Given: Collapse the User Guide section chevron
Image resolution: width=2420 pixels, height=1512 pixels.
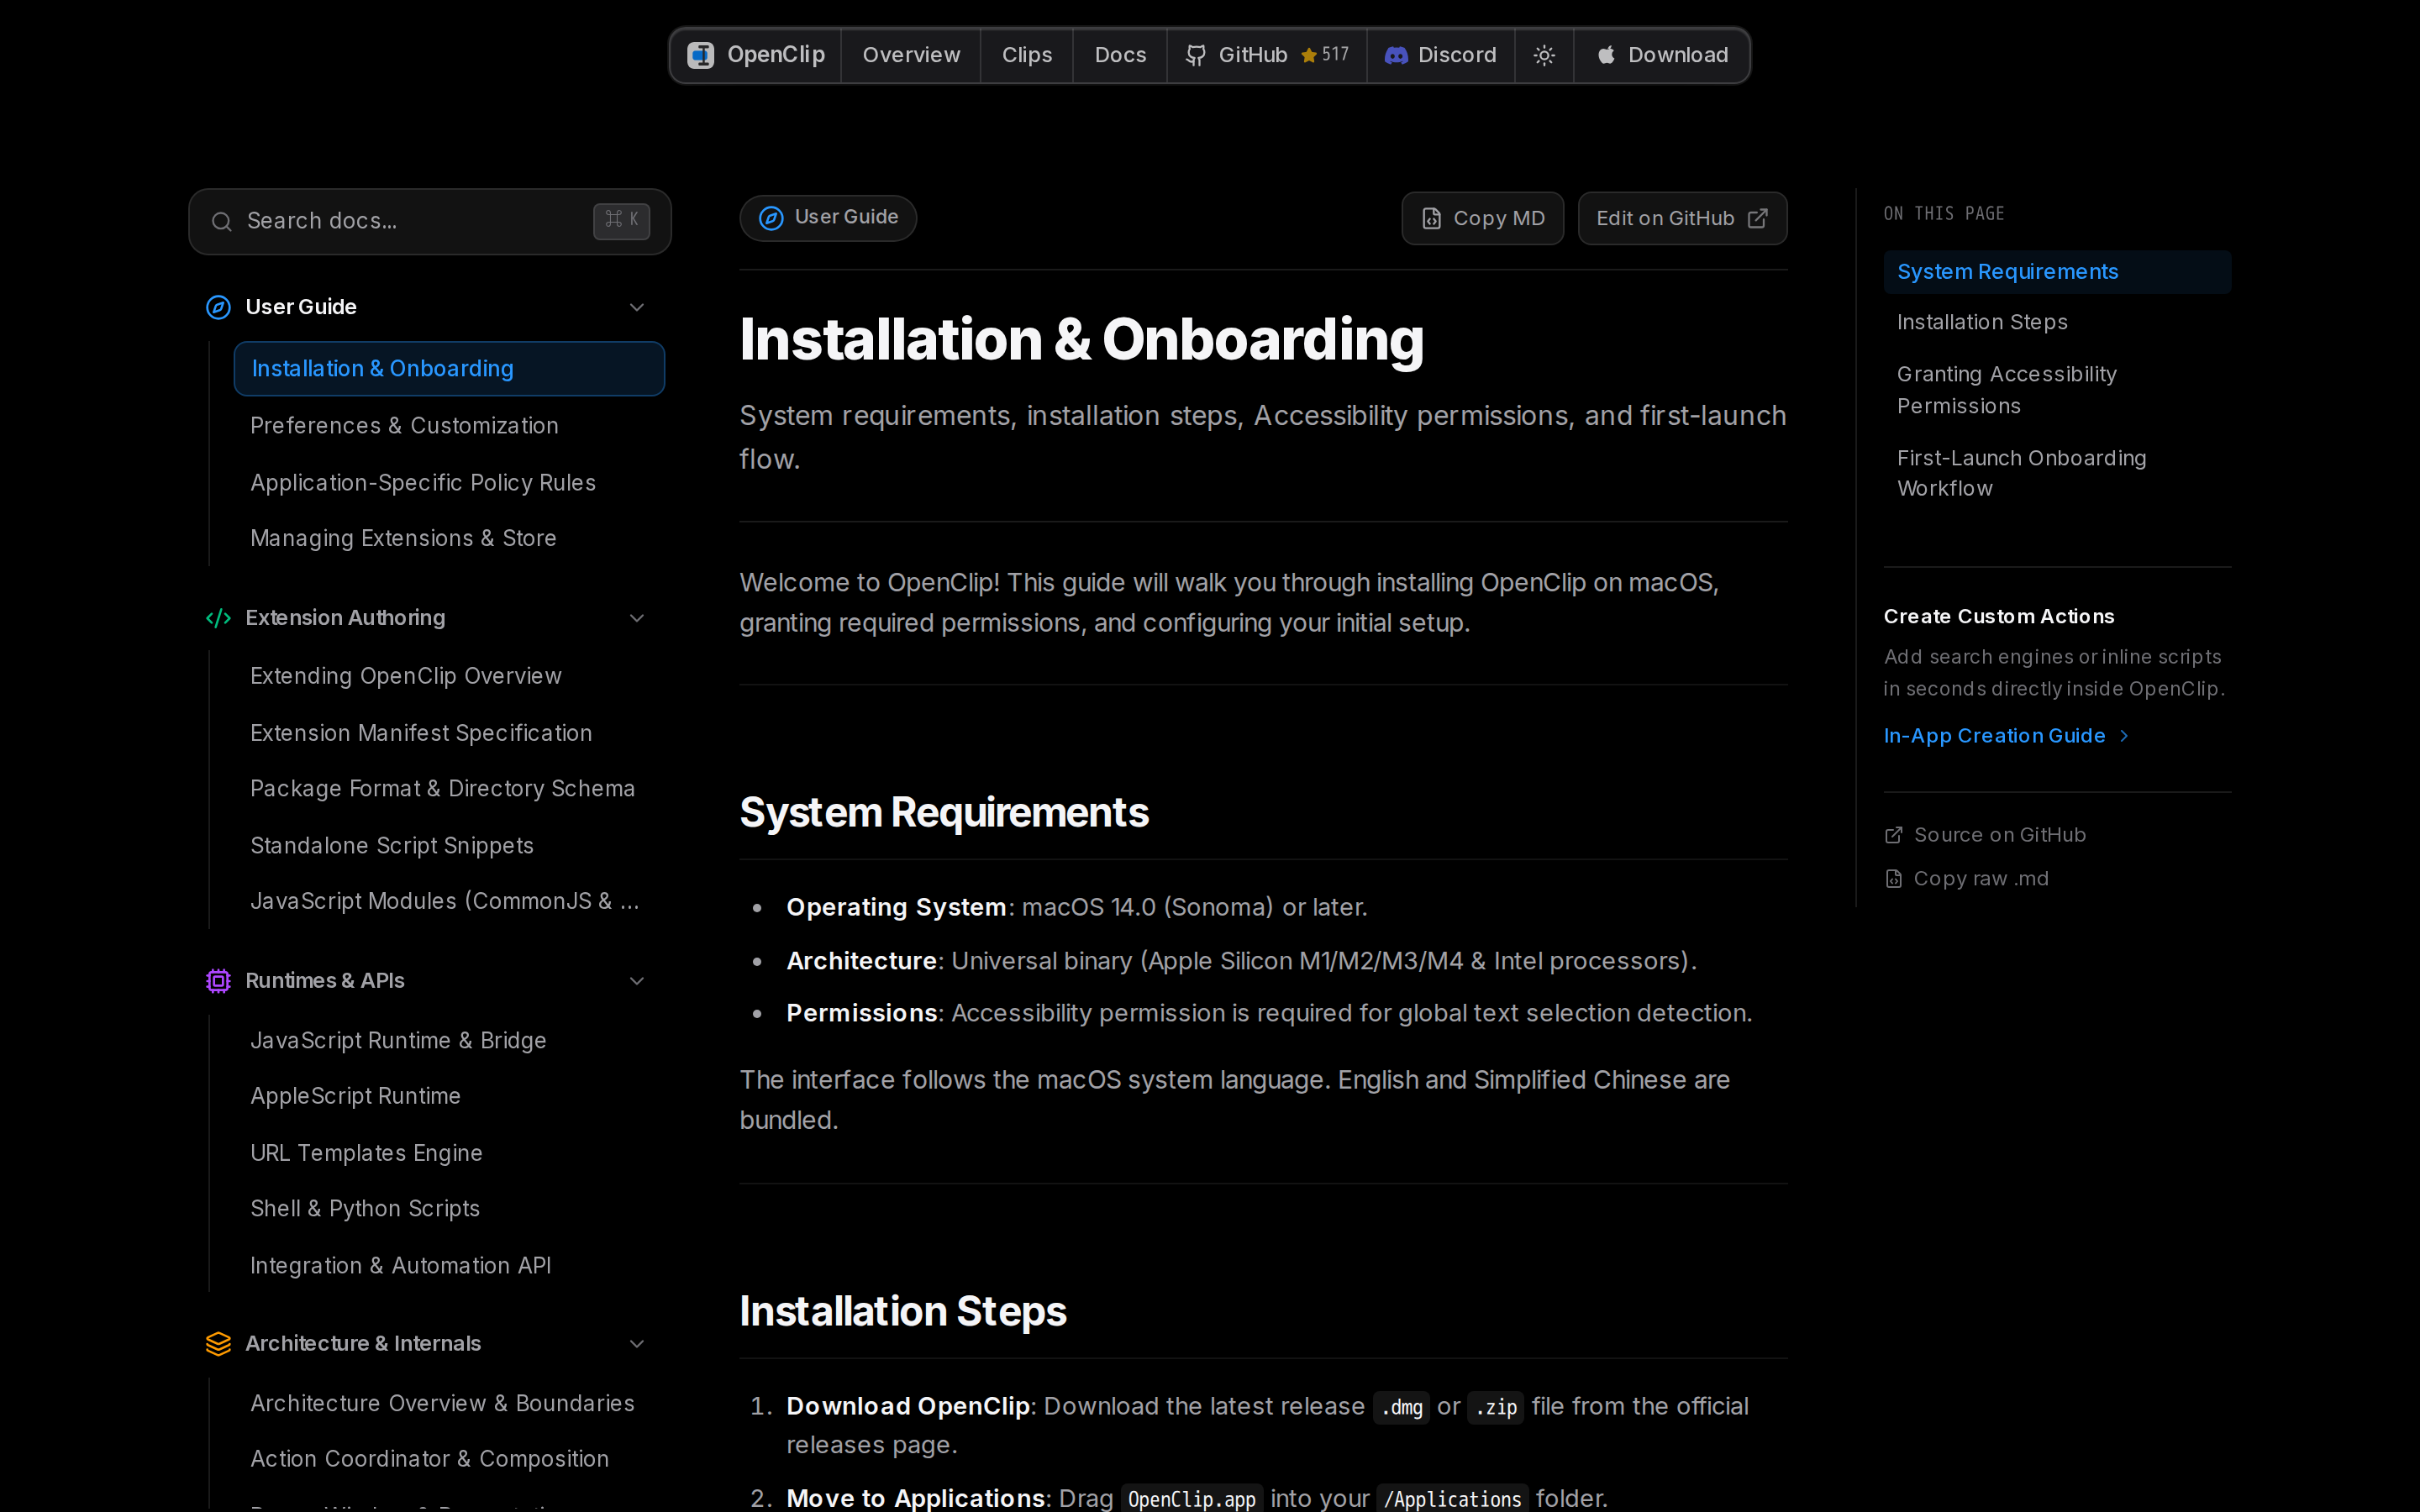Looking at the screenshot, I should point(637,307).
